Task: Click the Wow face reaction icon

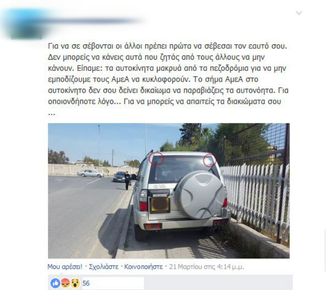Action: point(75,283)
